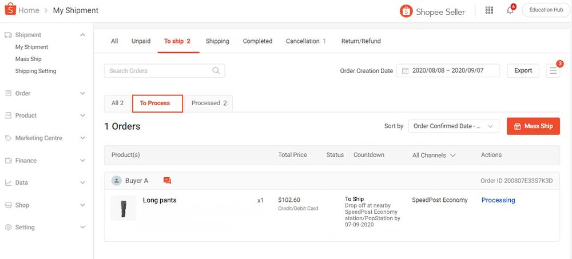Open the notifications bell
This screenshot has width=572, height=259.
pyautogui.click(x=510, y=10)
